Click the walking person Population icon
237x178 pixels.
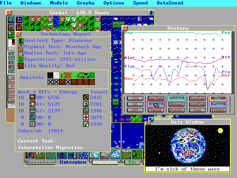(21, 59)
